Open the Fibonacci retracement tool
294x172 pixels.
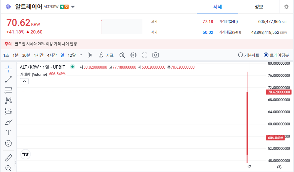point(9,90)
